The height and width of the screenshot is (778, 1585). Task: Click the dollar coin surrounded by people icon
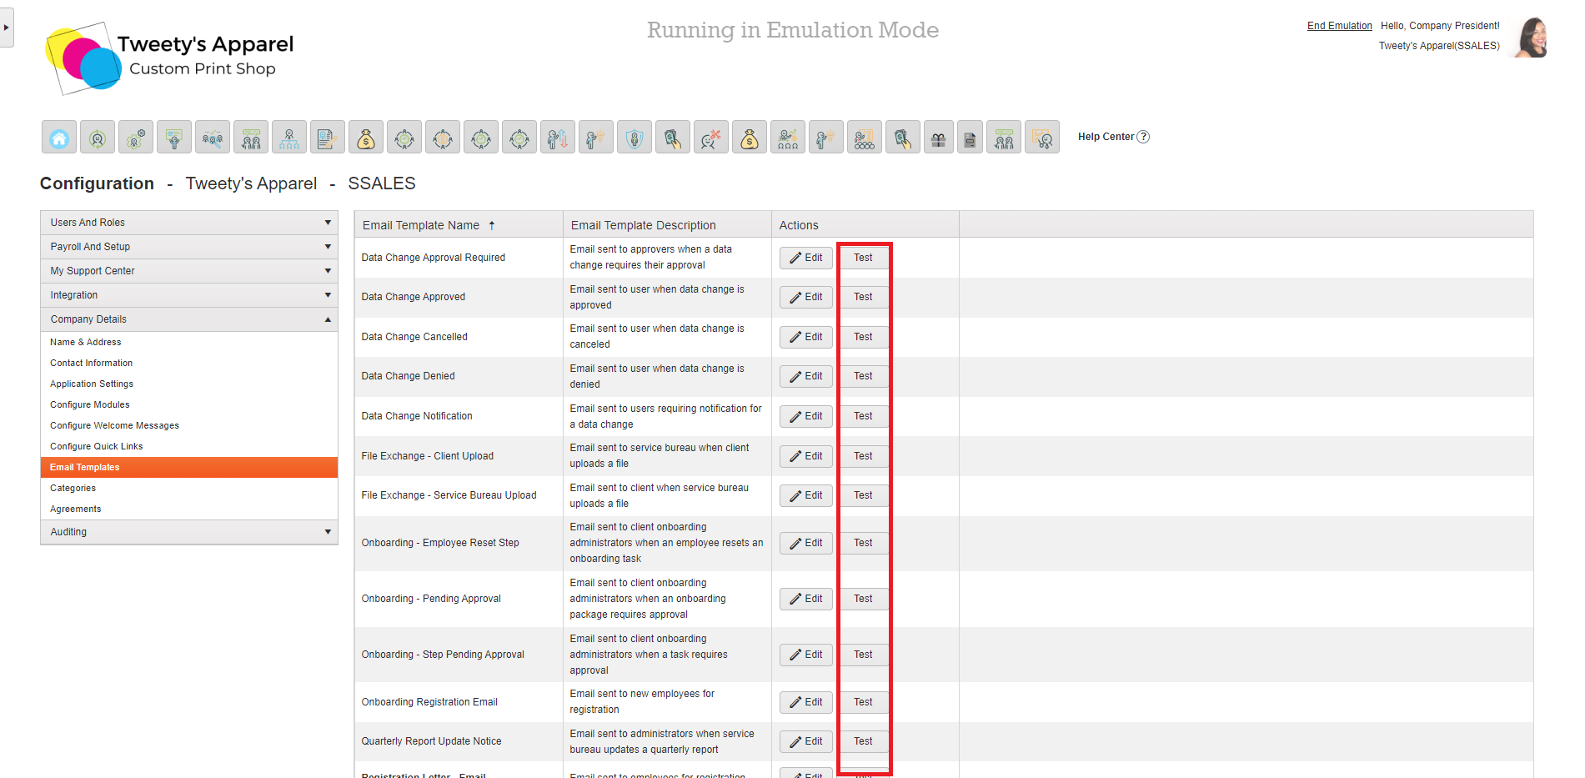[x=443, y=137]
